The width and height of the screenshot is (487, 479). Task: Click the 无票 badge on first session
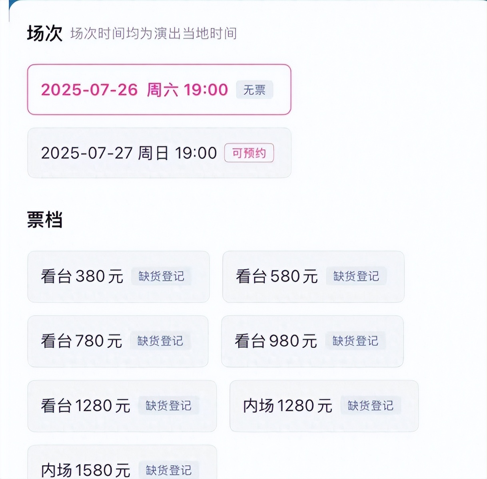pyautogui.click(x=254, y=90)
